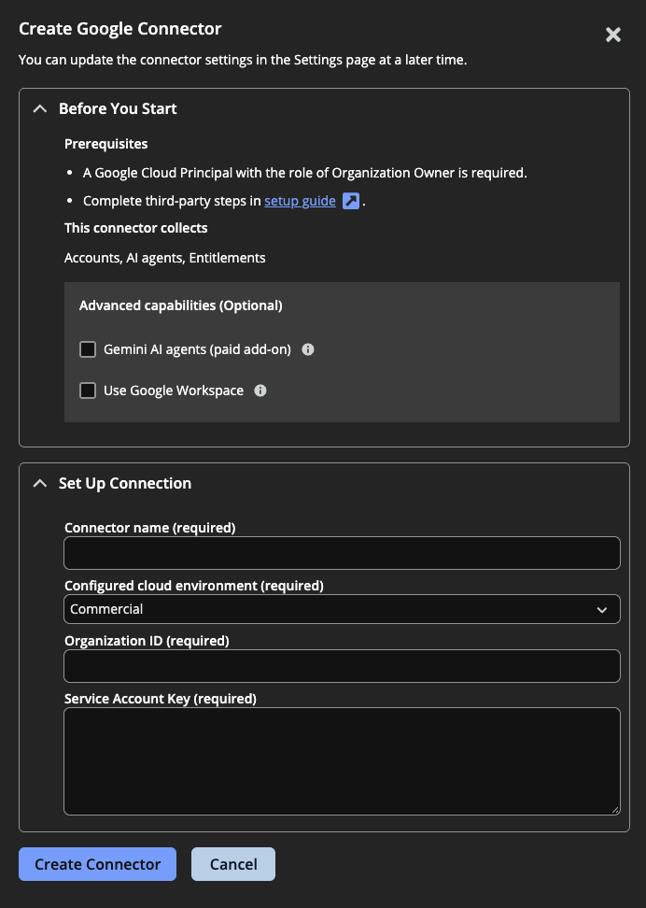Viewport: 646px width, 908px height.
Task: Click the Service Account Key resize handle
Action: [x=615, y=810]
